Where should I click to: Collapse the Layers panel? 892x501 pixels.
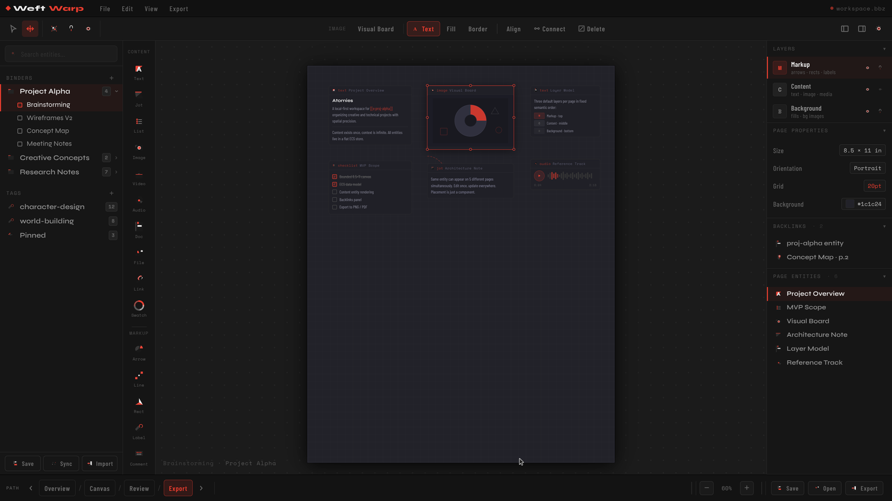884,48
